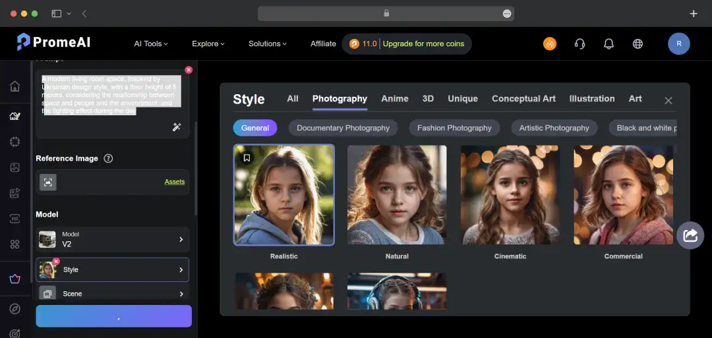The image size is (712, 338).
Task: Open the picture editing sidebar icon
Action: pos(15,167)
